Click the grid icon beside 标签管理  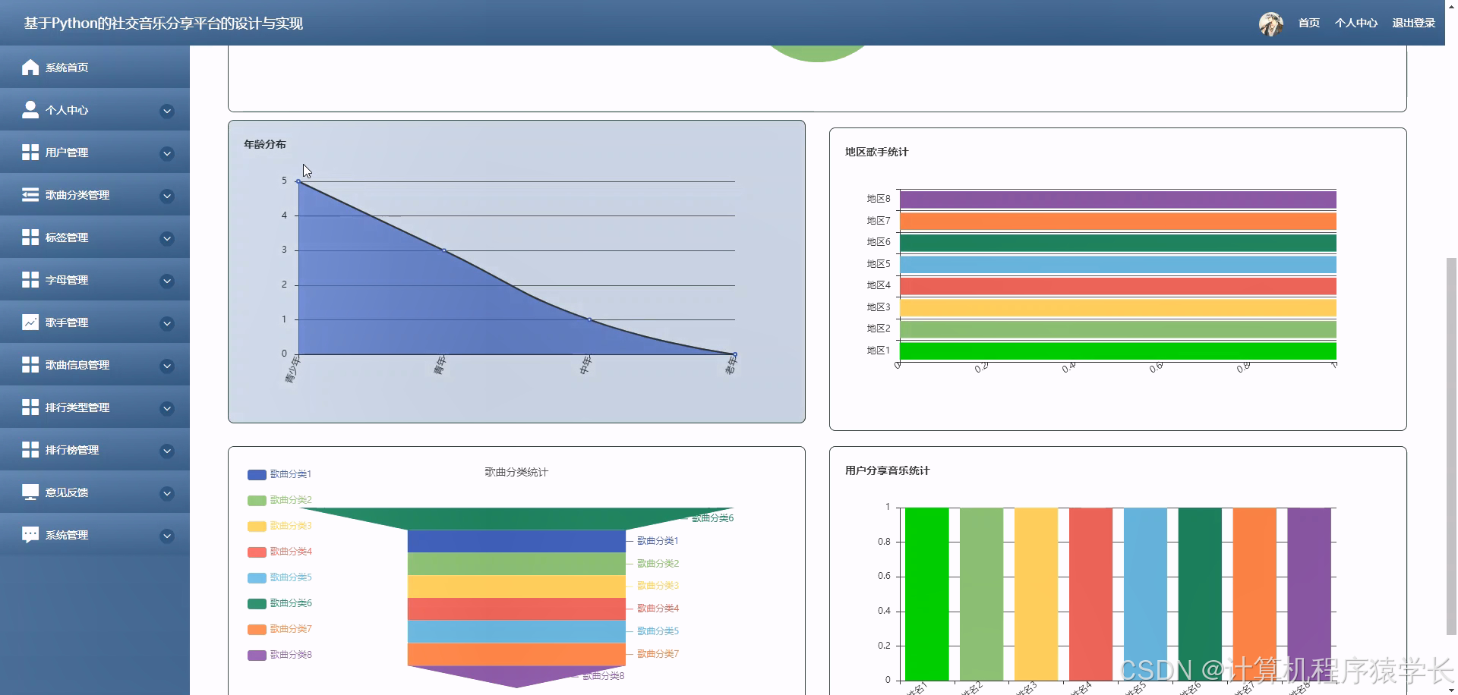30,237
